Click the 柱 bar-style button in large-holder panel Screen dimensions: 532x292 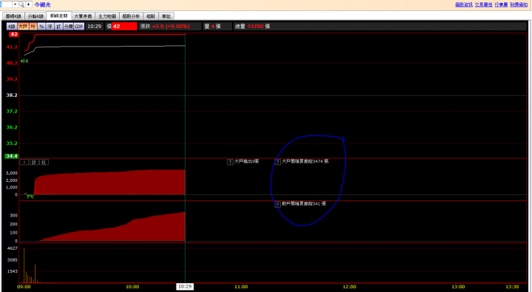[x=44, y=163]
